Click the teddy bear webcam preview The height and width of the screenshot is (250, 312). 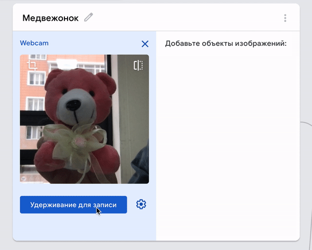tap(84, 119)
